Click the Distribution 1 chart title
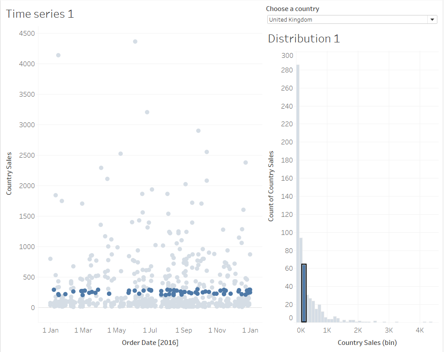This screenshot has height=352, width=444. tap(304, 38)
